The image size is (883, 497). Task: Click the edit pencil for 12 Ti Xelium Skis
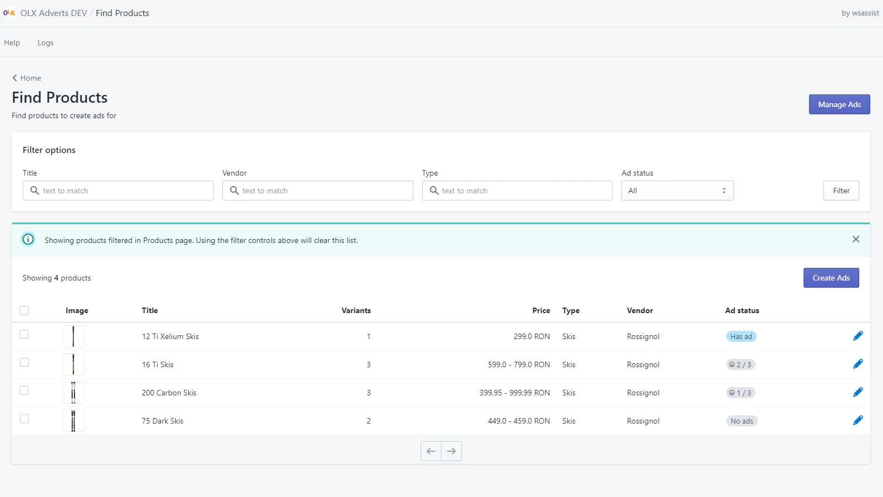[x=858, y=336]
